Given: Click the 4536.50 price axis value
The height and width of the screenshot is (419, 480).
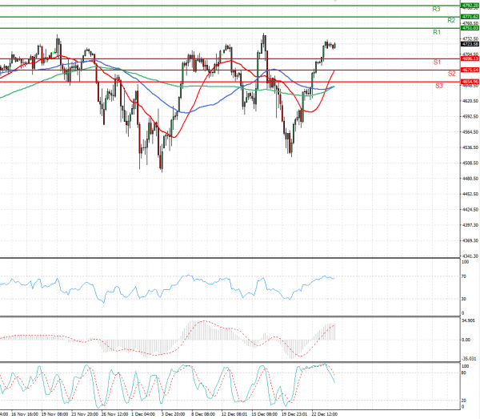Looking at the screenshot, I should click(x=470, y=147).
